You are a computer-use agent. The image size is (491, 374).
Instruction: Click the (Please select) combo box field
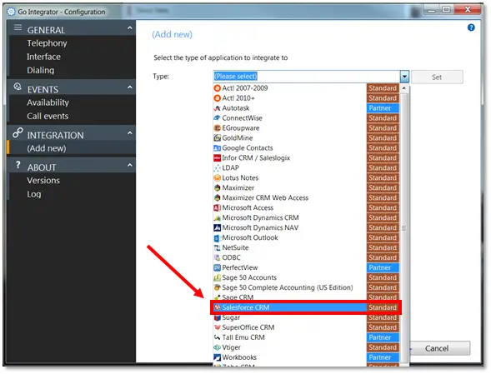point(307,77)
